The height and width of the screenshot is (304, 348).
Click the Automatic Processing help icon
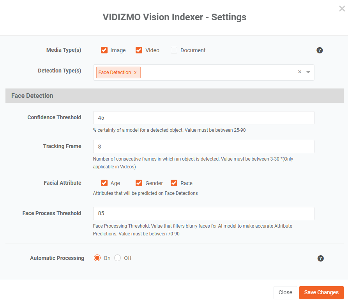pyautogui.click(x=320, y=258)
